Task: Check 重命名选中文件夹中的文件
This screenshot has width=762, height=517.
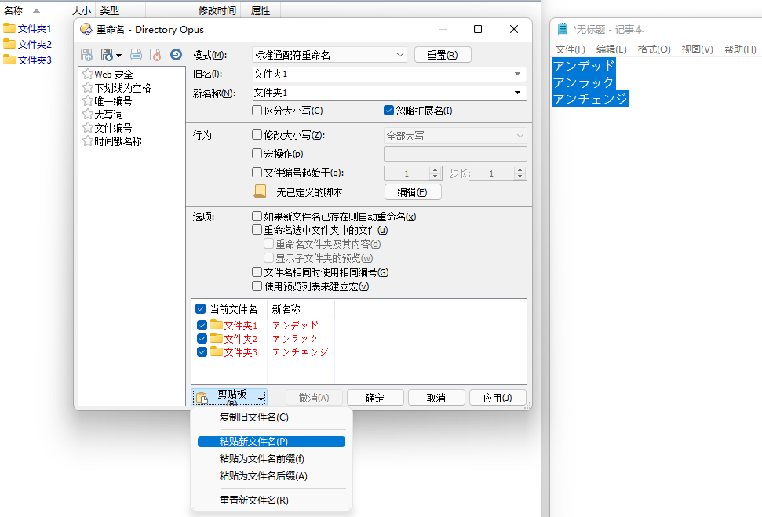Action: tap(257, 229)
